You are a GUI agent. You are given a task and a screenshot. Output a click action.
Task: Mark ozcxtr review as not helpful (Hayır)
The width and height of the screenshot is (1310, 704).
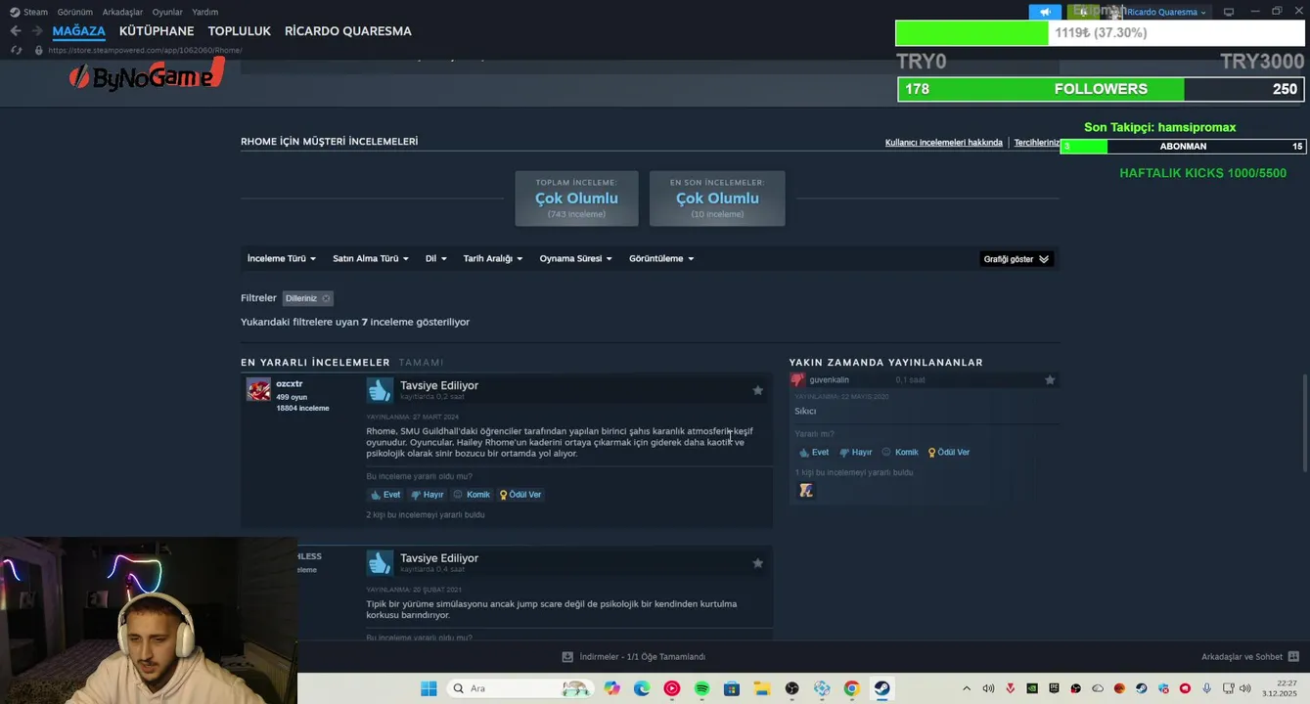(x=428, y=495)
